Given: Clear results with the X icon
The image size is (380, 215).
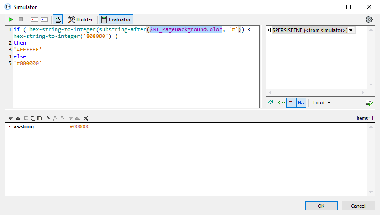Looking at the screenshot, I should [86, 118].
